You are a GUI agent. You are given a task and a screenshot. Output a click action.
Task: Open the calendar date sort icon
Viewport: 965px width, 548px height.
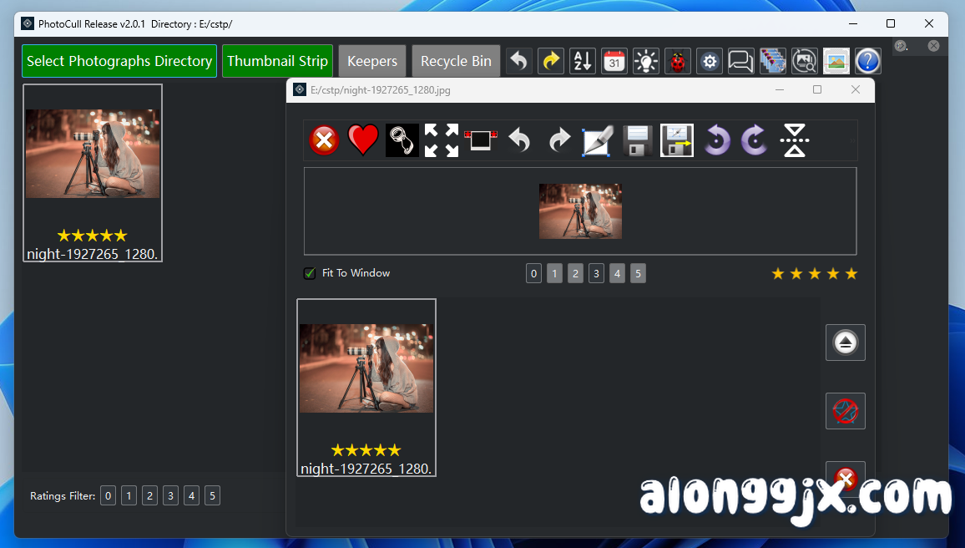tap(614, 61)
